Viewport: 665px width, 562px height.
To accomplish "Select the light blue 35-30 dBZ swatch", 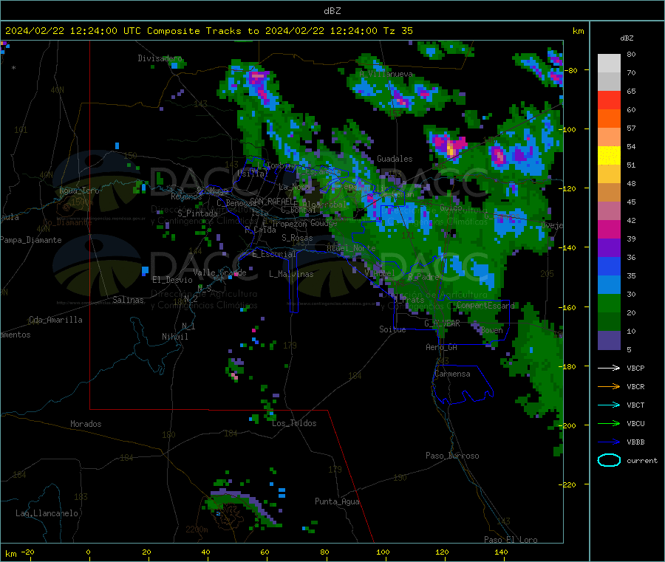I will pos(609,285).
